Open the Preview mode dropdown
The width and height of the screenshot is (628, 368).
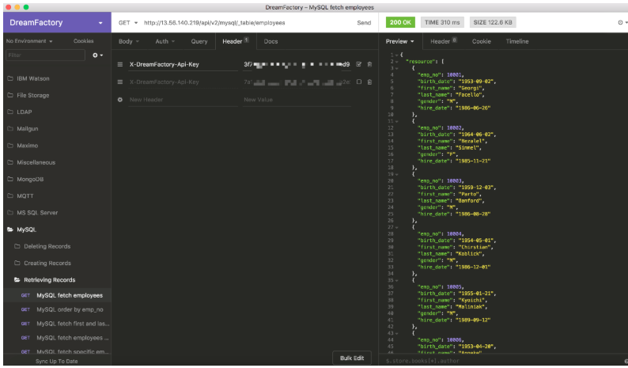(x=399, y=41)
